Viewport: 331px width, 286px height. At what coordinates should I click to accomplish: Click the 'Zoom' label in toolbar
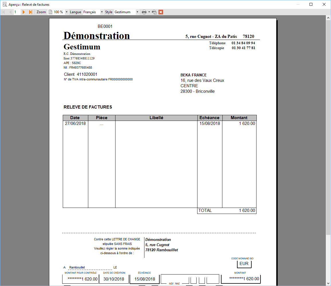coord(41,12)
